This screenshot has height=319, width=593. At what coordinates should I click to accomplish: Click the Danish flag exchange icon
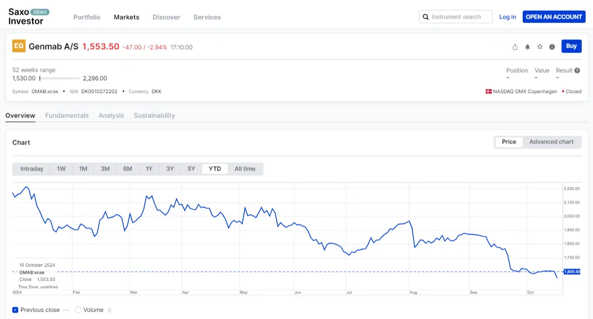pyautogui.click(x=489, y=91)
